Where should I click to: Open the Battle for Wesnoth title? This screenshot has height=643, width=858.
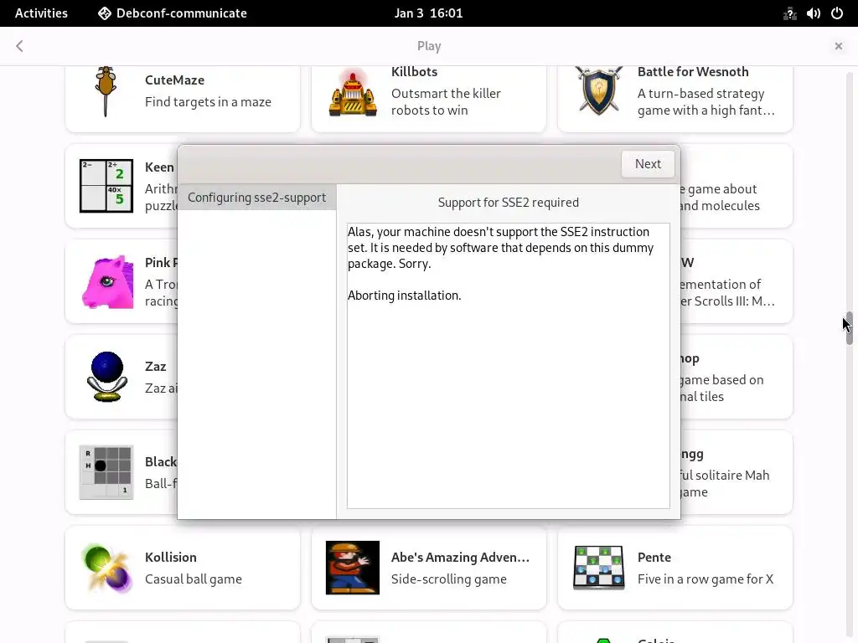pos(693,72)
